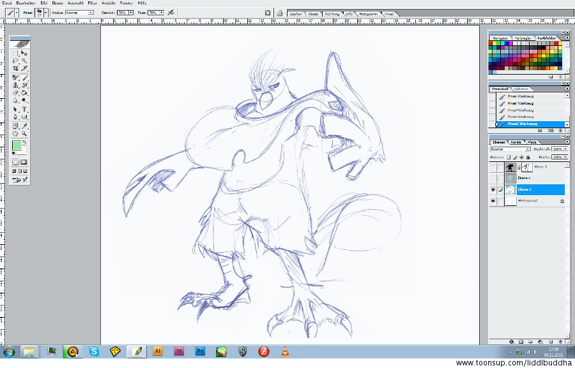Toggle visibility of Hintergrund layer
The height and width of the screenshot is (368, 575).
[493, 201]
